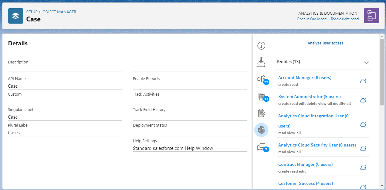Select the cleanup broom icon in sidebar
Viewport: 386px width, 190px height.
261,61
